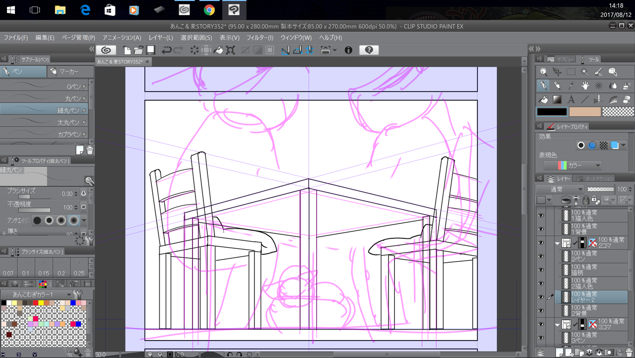Screen dimensions: 635x358
Task: Select the Hand move tool
Action: click(585, 85)
